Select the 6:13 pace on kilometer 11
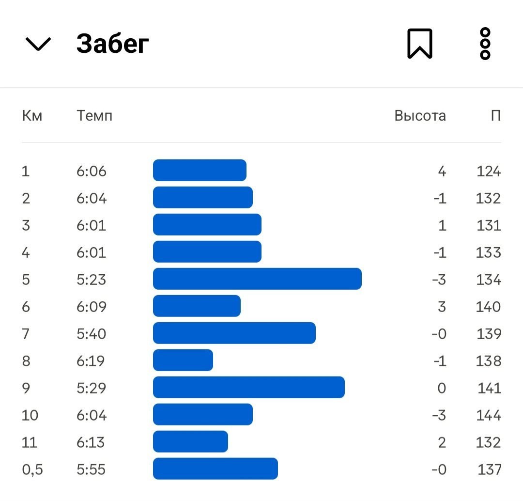 click(91, 442)
